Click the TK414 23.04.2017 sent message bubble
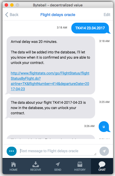This screenshot has height=176, width=115. click(90, 28)
